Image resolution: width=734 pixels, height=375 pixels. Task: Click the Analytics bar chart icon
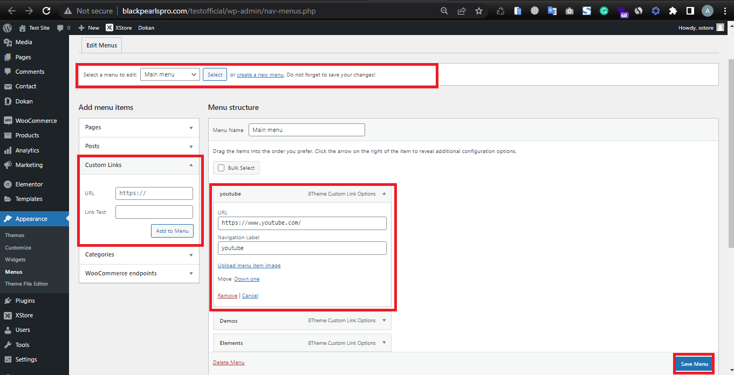(x=8, y=150)
